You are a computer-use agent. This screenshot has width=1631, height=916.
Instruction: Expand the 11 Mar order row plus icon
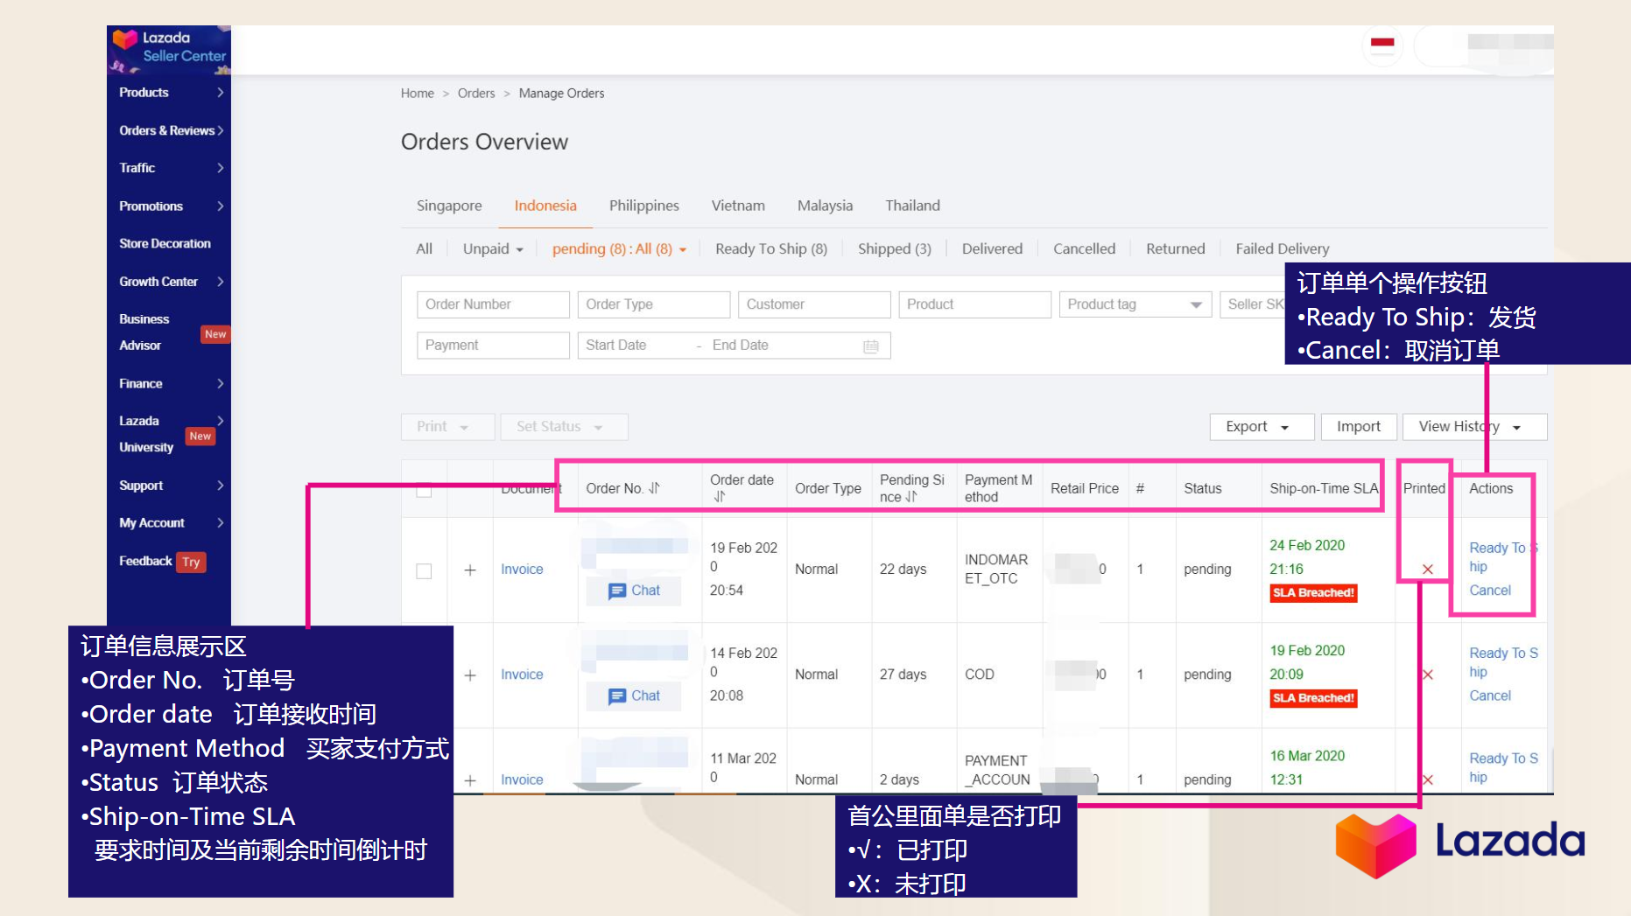click(470, 780)
